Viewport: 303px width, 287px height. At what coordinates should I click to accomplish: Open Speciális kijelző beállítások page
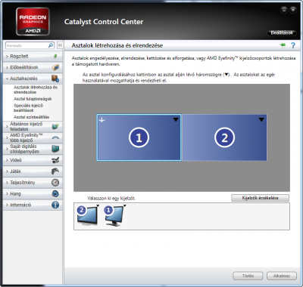pyautogui.click(x=29, y=108)
